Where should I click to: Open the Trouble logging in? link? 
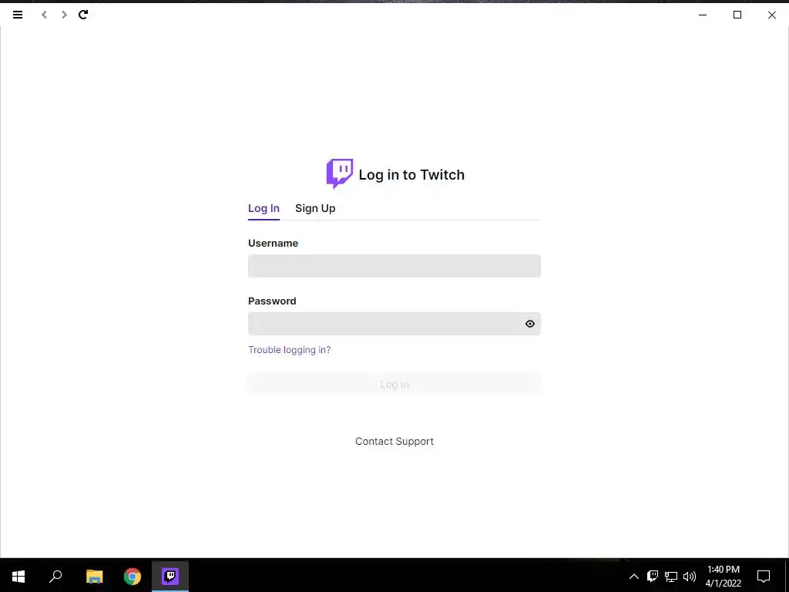(x=290, y=350)
